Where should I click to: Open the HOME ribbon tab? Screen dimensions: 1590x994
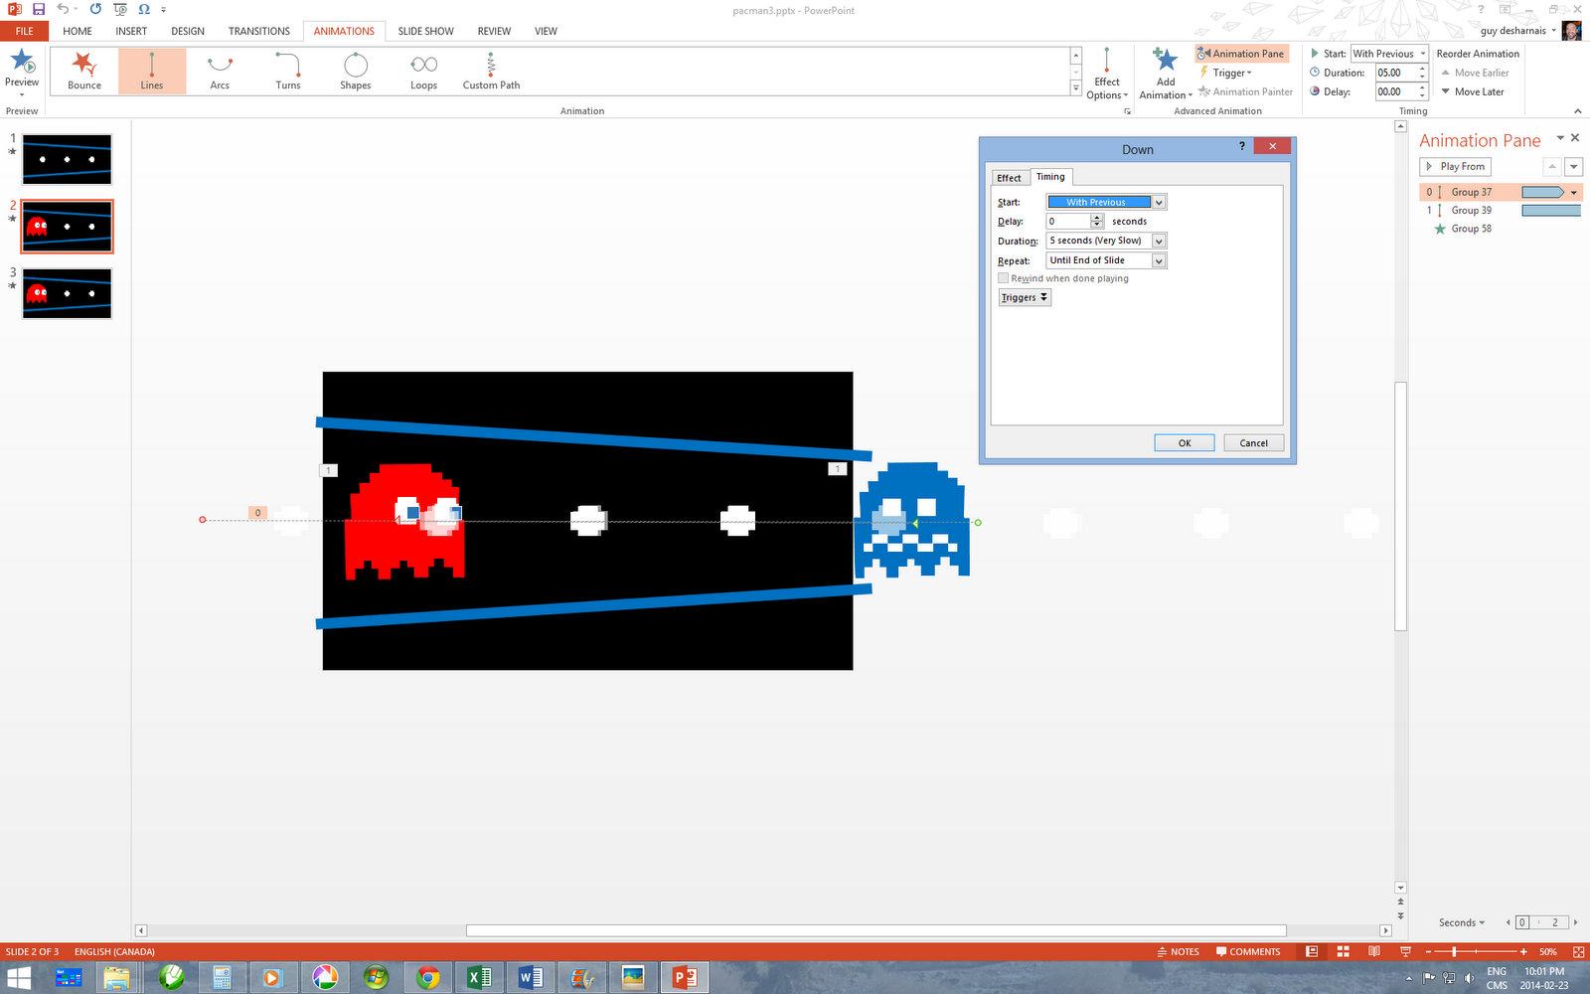tap(78, 31)
